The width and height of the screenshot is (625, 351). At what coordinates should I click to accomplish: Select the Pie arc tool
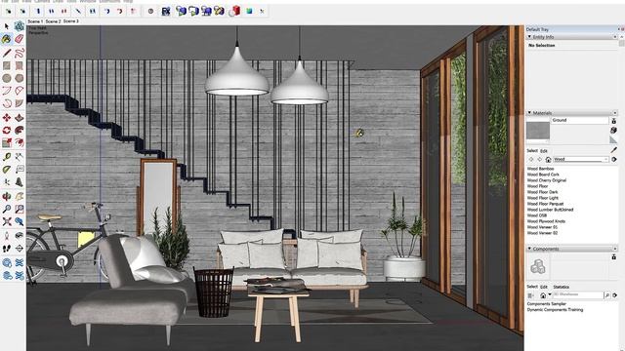(x=20, y=103)
